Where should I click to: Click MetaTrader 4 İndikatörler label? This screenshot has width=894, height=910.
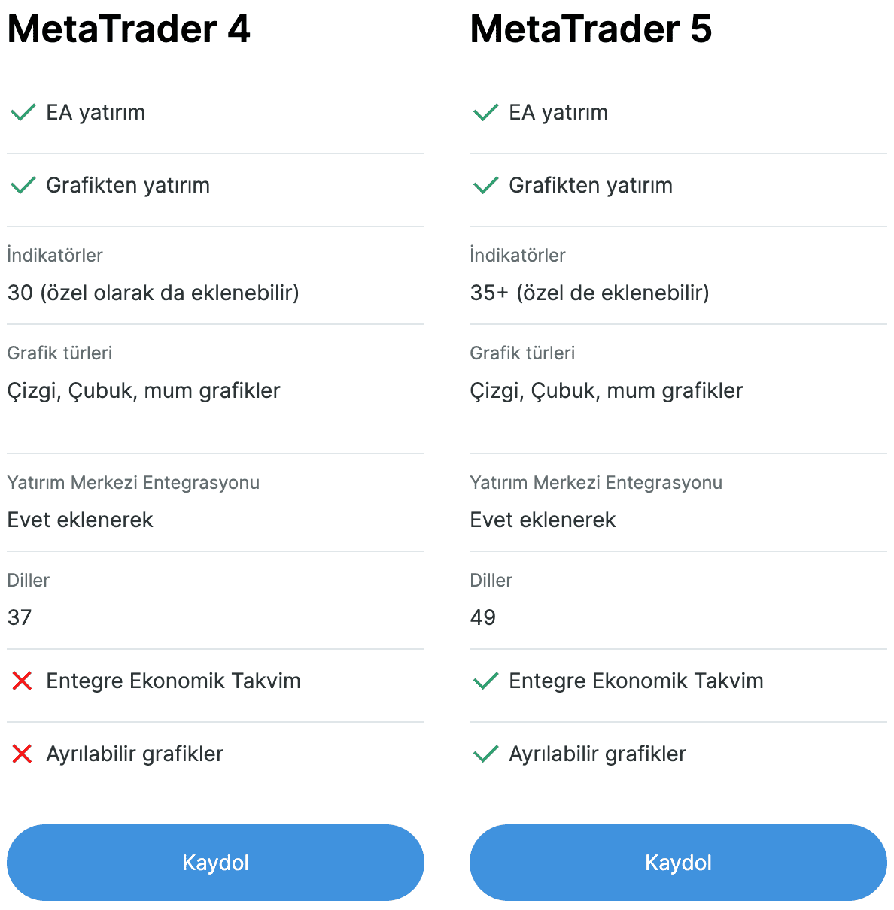tap(55, 255)
